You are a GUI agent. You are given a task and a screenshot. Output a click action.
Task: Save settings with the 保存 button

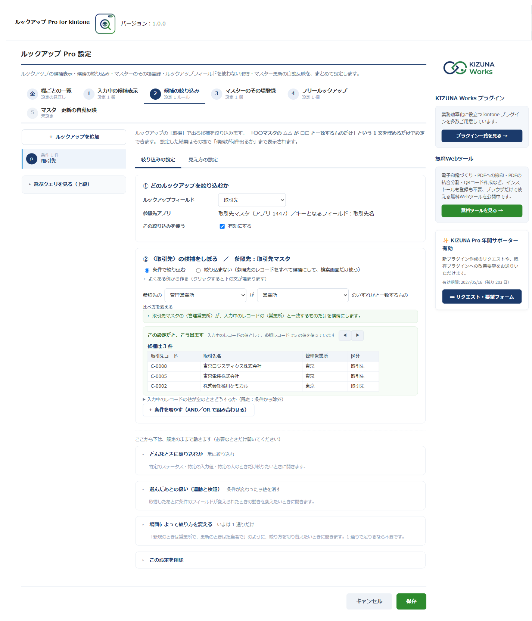tap(411, 601)
